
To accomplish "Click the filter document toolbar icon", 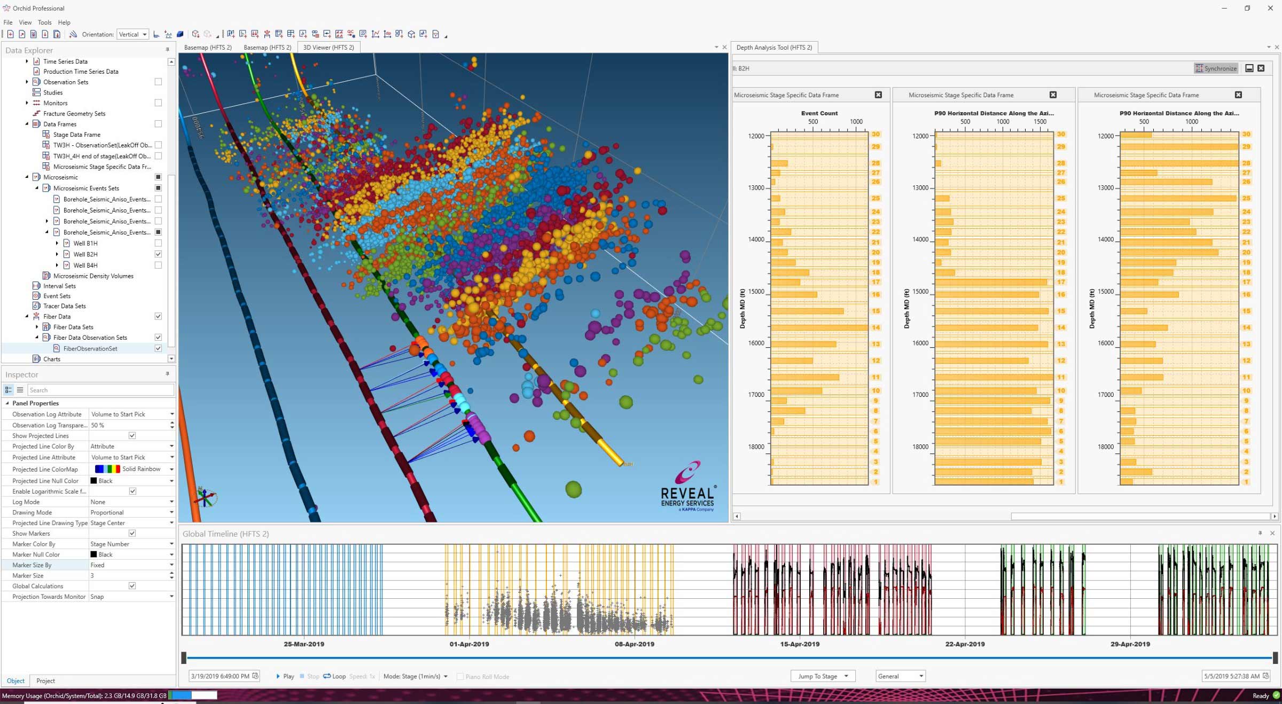I will [x=436, y=34].
